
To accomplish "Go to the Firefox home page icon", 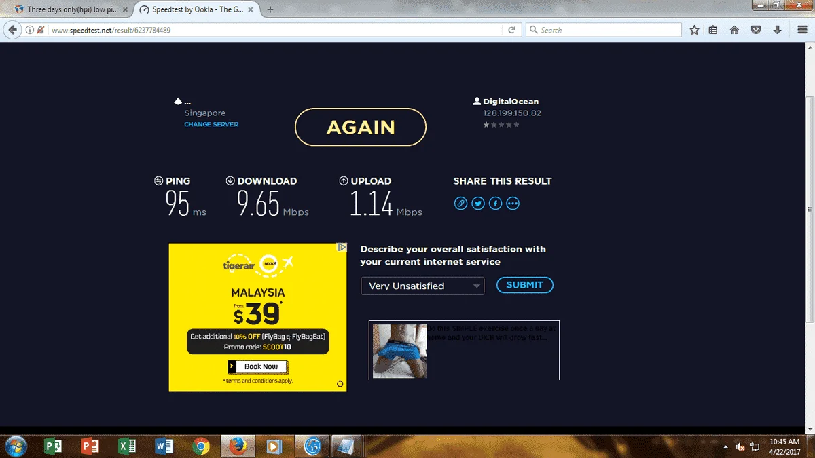I will (734, 30).
